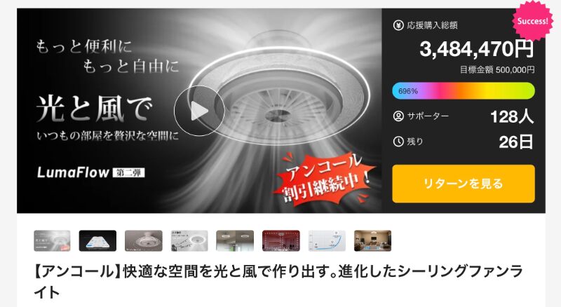The width and height of the screenshot is (561, 307).
Task: Select the third thumbnail showing the ceiling fan
Action: pyautogui.click(x=144, y=241)
